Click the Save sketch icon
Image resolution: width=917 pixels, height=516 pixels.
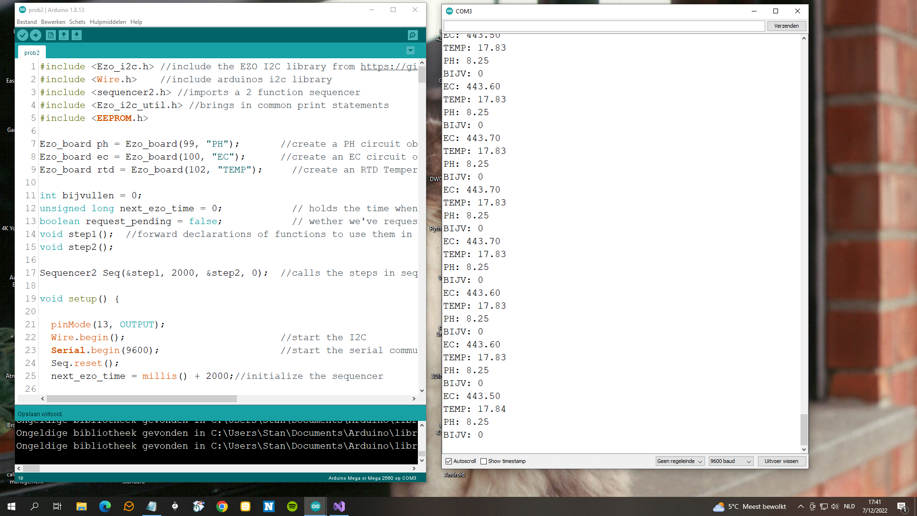click(x=76, y=35)
